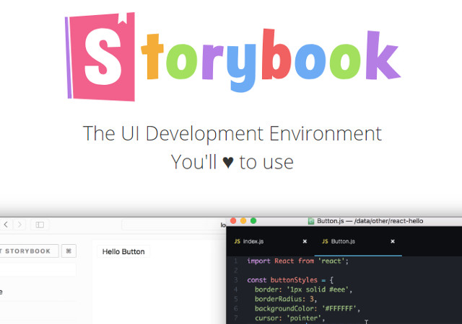This screenshot has height=324, width=462.
Task: Click the "You'll ♥ to use" tagline
Action: click(232, 162)
